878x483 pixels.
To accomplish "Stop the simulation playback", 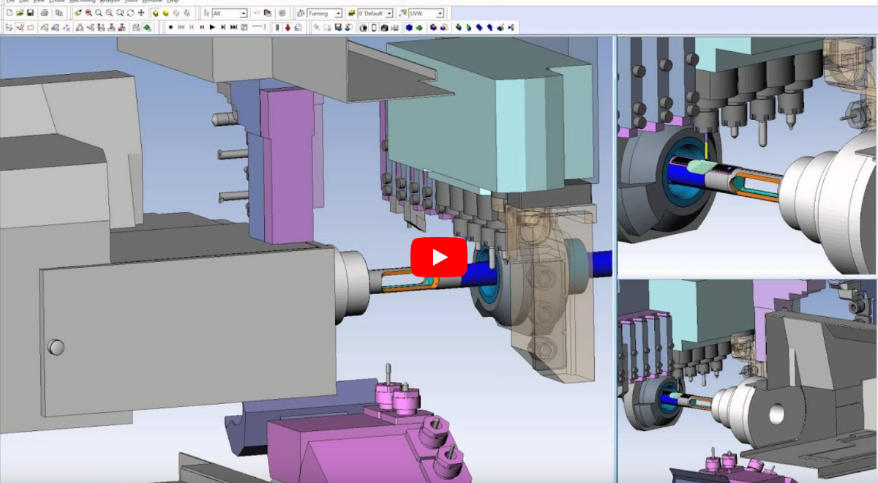I will [171, 26].
